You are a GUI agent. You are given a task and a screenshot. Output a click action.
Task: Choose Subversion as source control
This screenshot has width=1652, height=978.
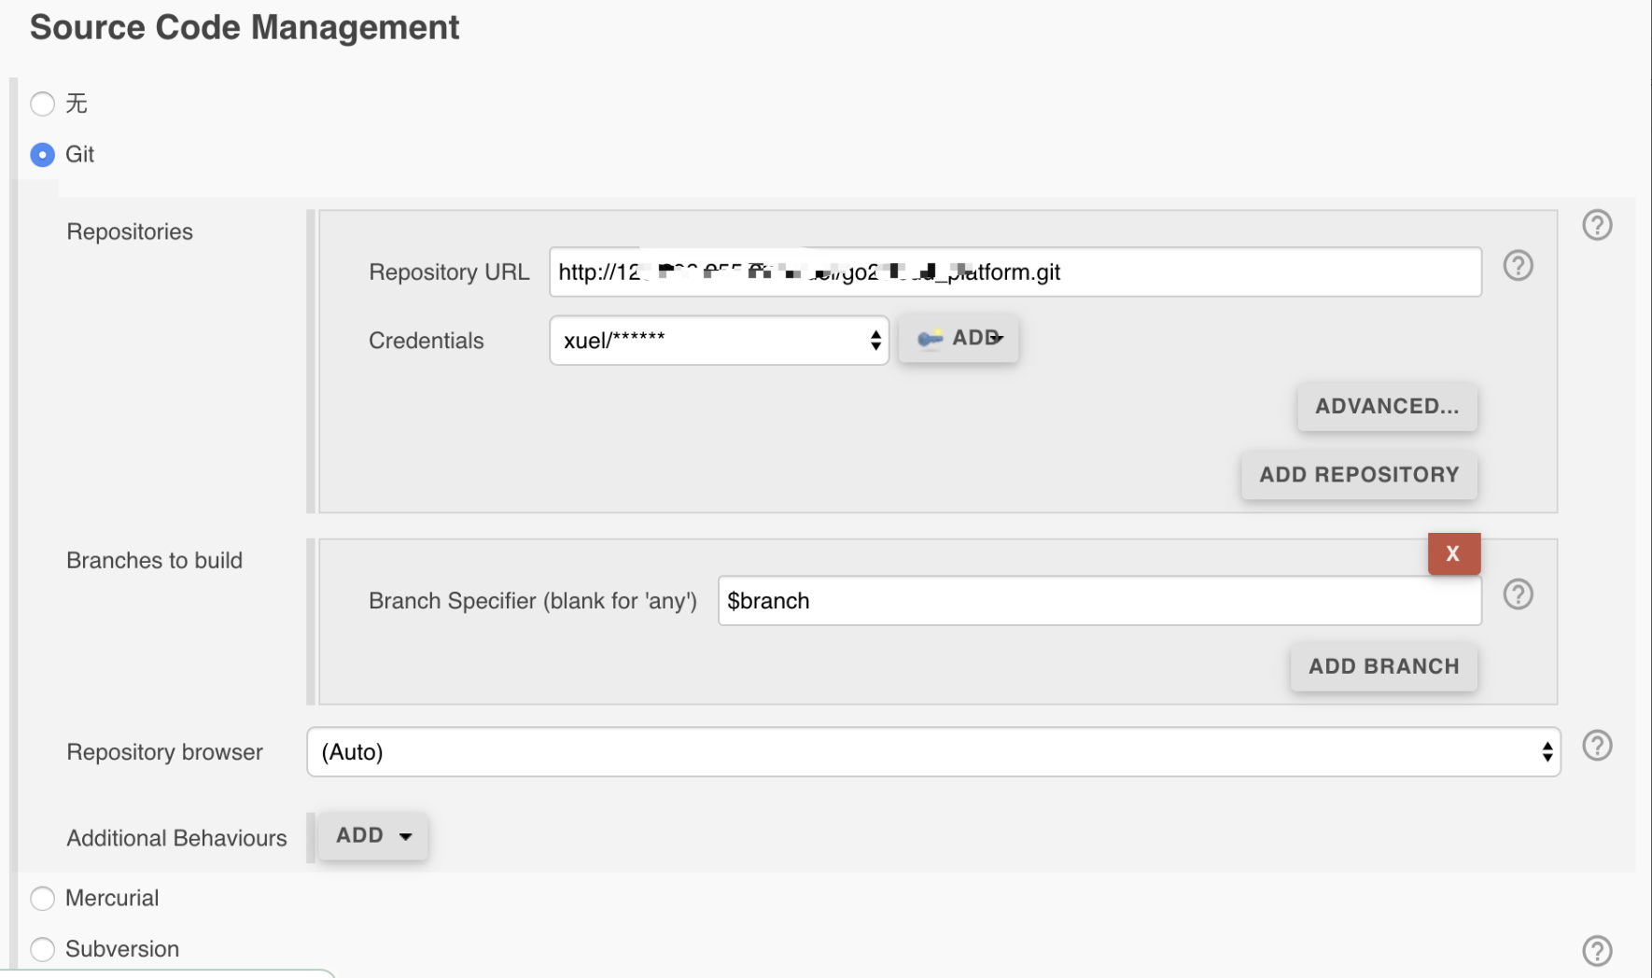43,950
